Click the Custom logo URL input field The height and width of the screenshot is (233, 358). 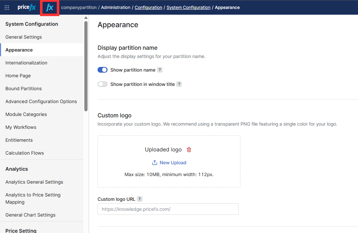click(x=168, y=209)
